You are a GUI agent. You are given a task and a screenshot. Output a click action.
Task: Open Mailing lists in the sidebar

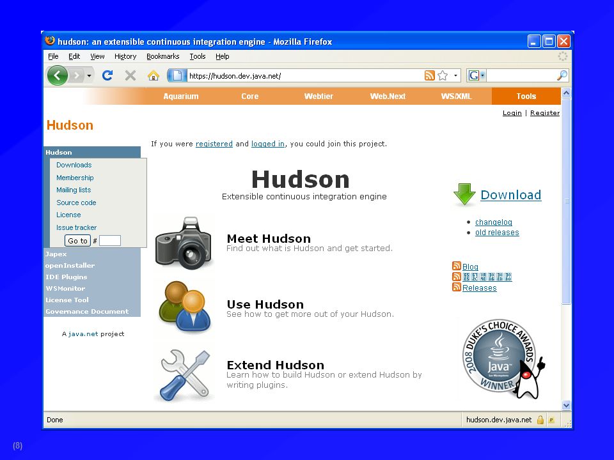(x=74, y=190)
